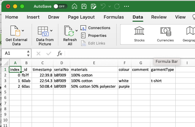Open the Name Box stepper arrows

[x=28, y=53]
